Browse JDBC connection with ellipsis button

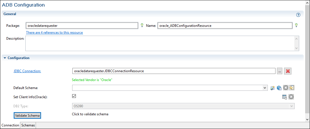[279, 71]
